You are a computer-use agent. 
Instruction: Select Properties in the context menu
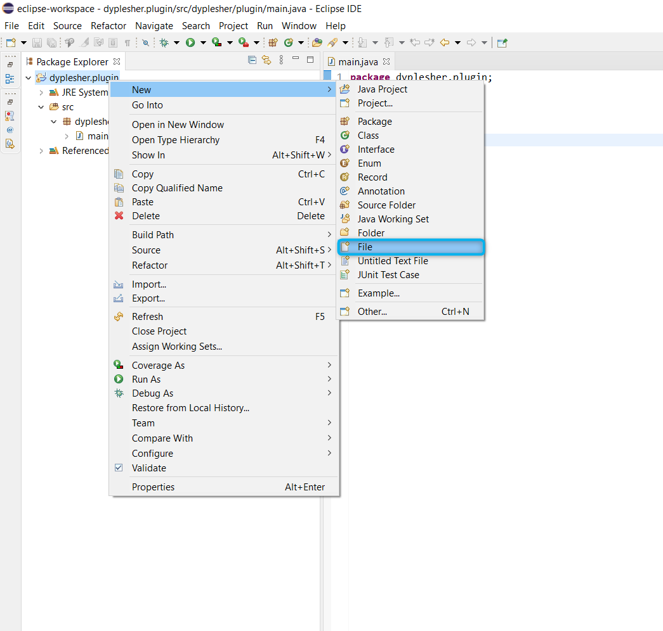224,487
